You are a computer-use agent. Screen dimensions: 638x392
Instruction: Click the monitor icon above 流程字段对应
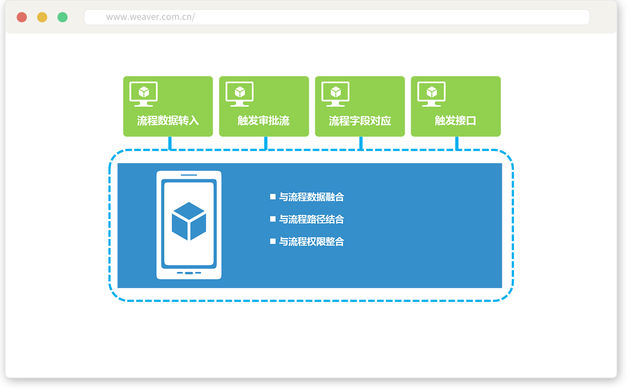[335, 94]
